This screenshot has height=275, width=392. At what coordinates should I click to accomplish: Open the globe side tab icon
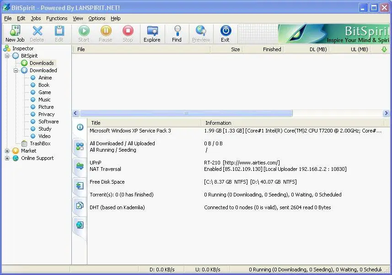click(x=80, y=225)
